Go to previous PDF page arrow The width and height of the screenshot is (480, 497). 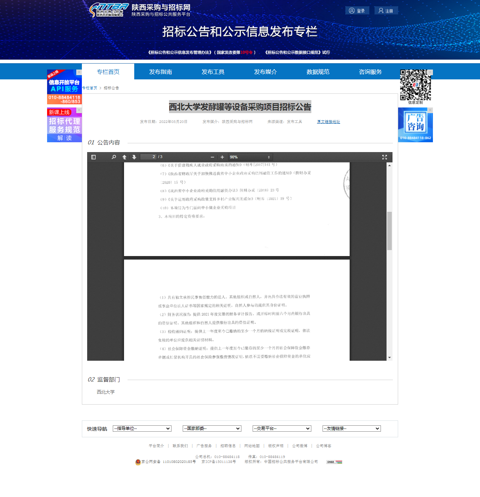124,157
